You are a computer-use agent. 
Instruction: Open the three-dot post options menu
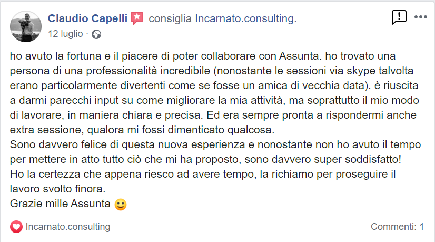tap(421, 17)
